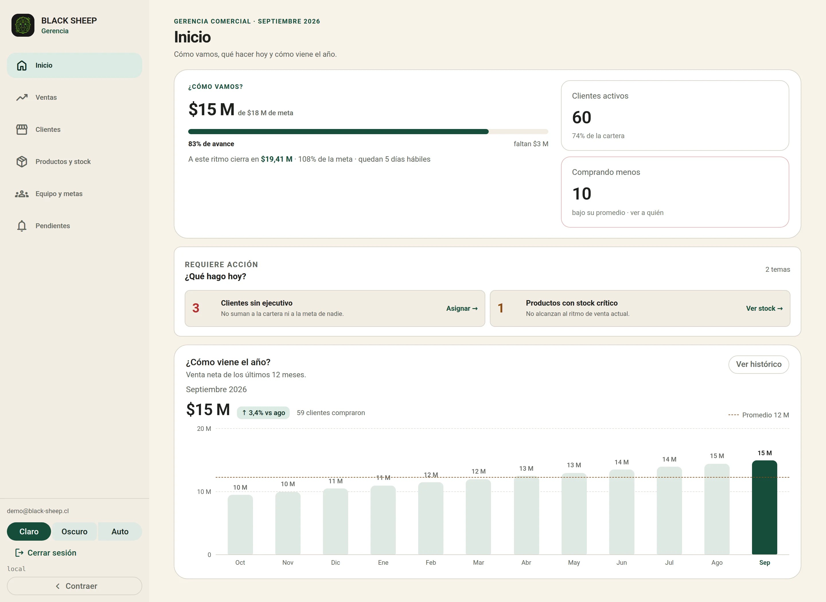Click the Ventas trend-line icon
The image size is (826, 602).
click(x=22, y=97)
